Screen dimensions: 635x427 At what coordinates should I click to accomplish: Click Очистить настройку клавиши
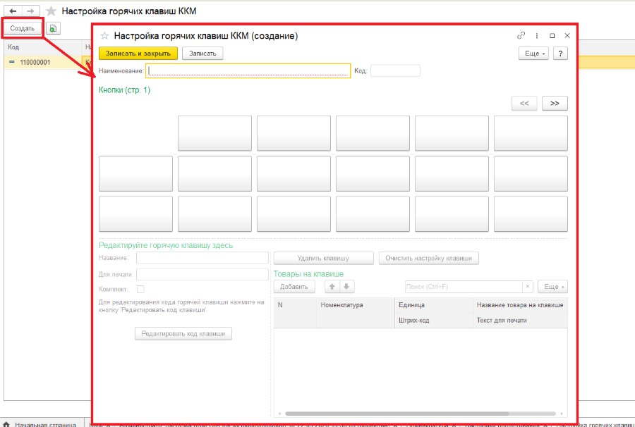tap(429, 258)
